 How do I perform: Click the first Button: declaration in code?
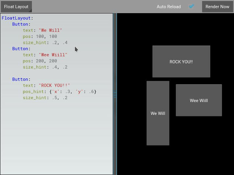pos(21,24)
